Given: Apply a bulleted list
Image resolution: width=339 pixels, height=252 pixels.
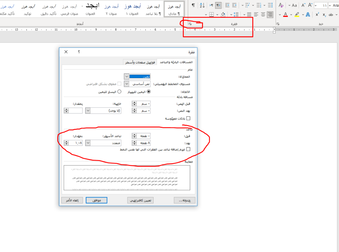Looking at the screenshot, I should coord(270,5).
